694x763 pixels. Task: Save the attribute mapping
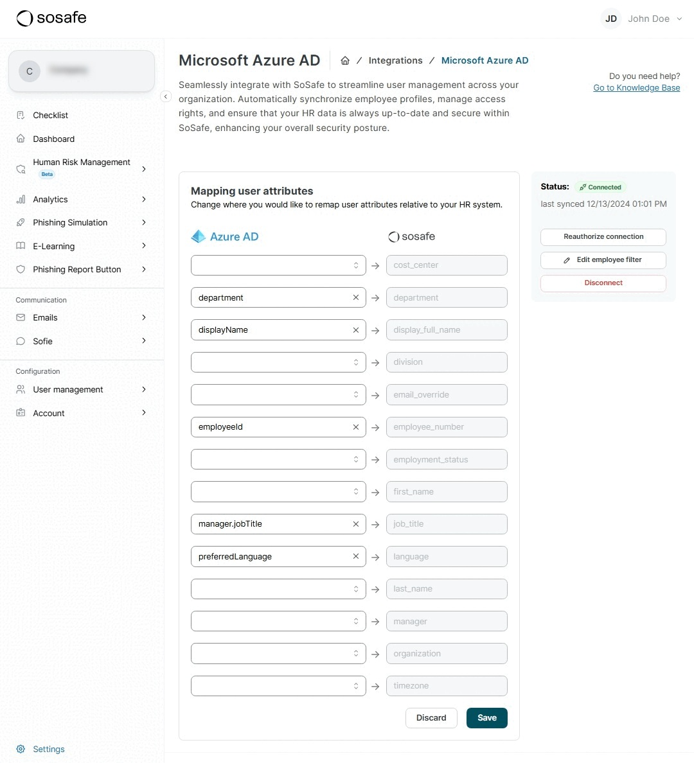pos(486,718)
